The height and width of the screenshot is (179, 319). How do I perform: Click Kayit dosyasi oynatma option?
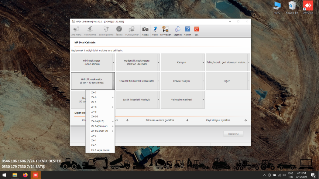pyautogui.click(x=218, y=120)
